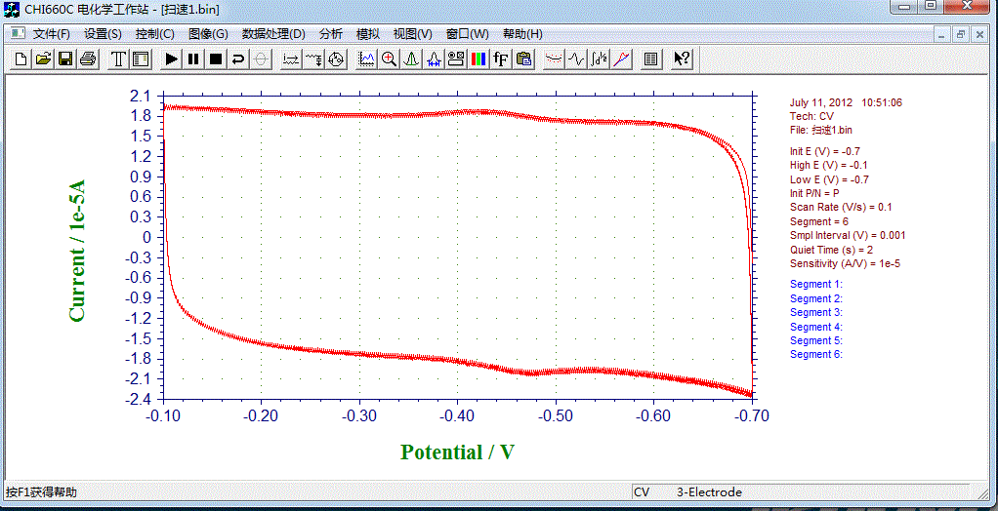Open the 模拟 menu
The image size is (998, 511).
(x=368, y=34)
